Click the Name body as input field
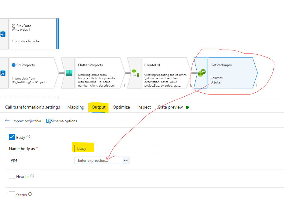This screenshot has height=200, width=284. [115, 148]
